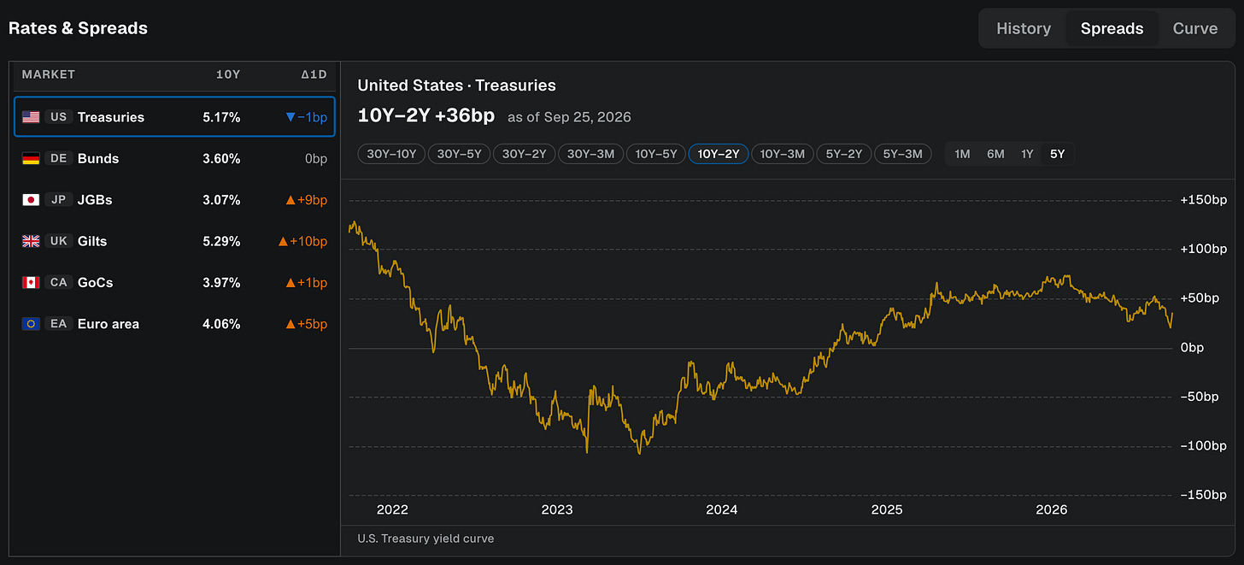
Task: Set chart range to 1M
Action: pyautogui.click(x=962, y=154)
